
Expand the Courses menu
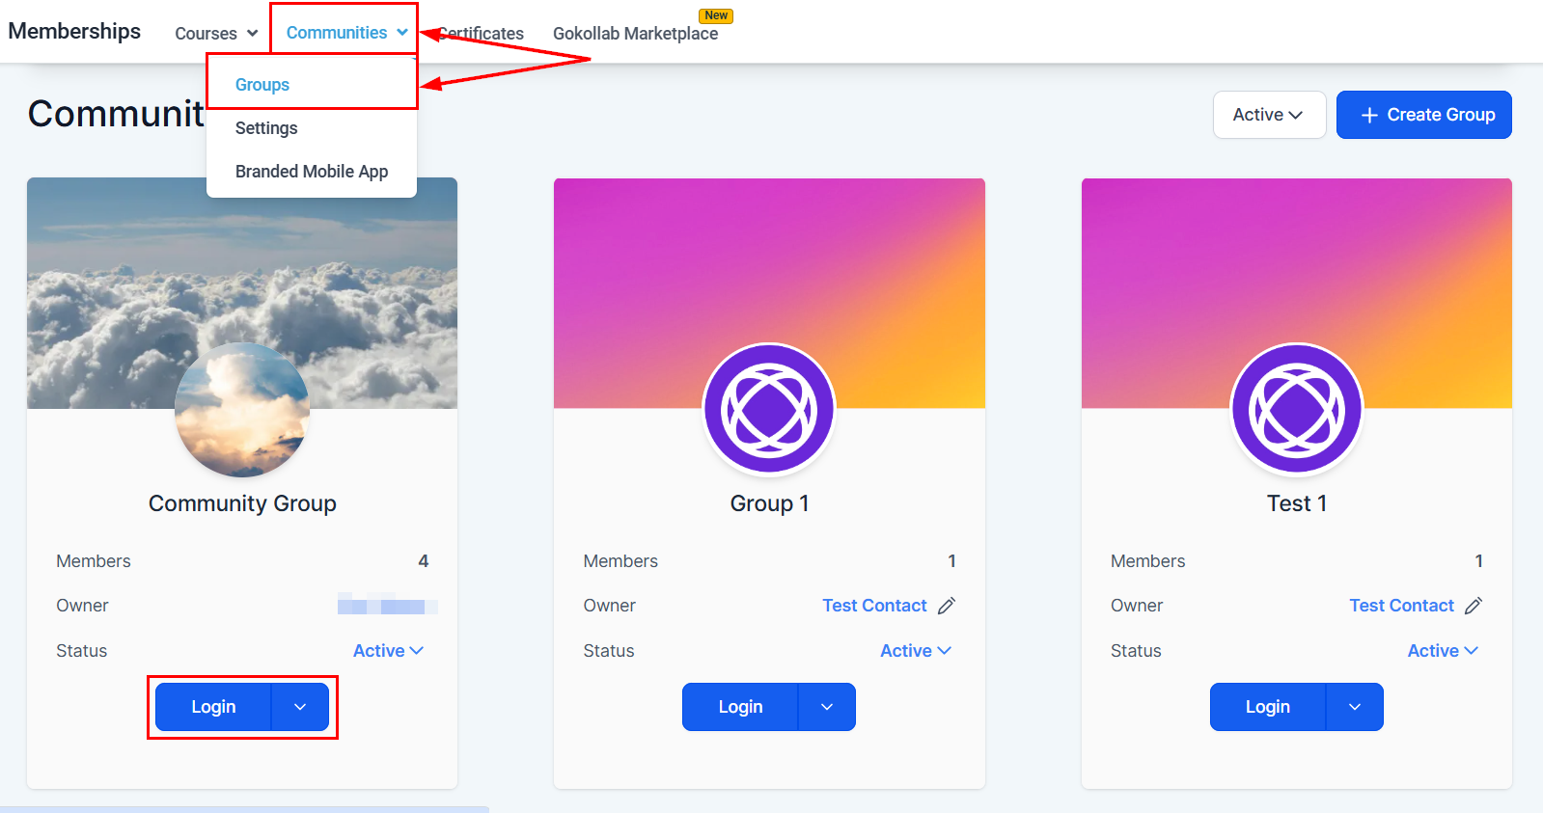(216, 34)
